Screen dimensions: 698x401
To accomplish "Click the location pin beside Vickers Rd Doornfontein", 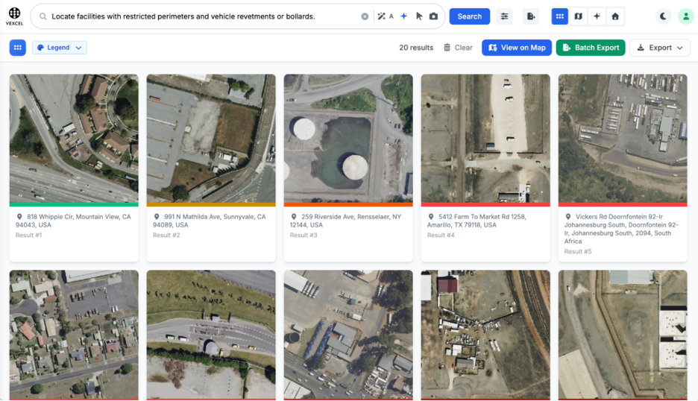I will pyautogui.click(x=568, y=217).
